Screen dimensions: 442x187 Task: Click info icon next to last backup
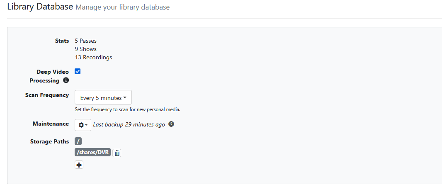point(171,124)
